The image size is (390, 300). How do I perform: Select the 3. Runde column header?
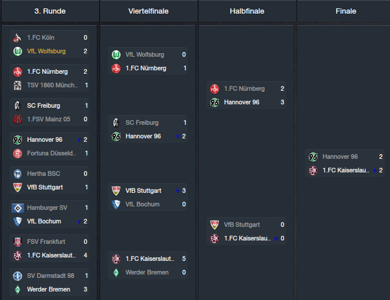pos(50,11)
